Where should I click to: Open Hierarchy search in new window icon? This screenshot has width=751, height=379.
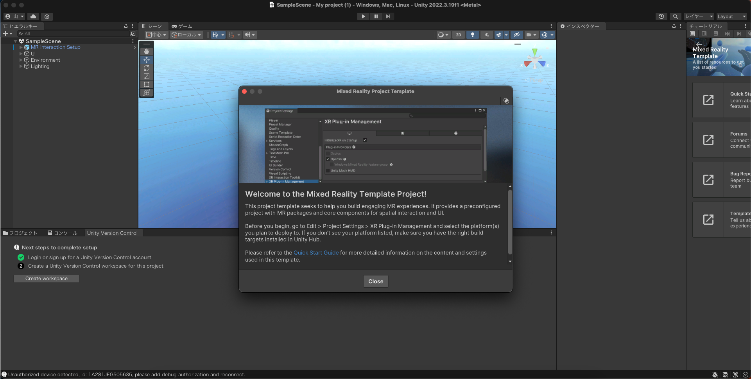133,34
